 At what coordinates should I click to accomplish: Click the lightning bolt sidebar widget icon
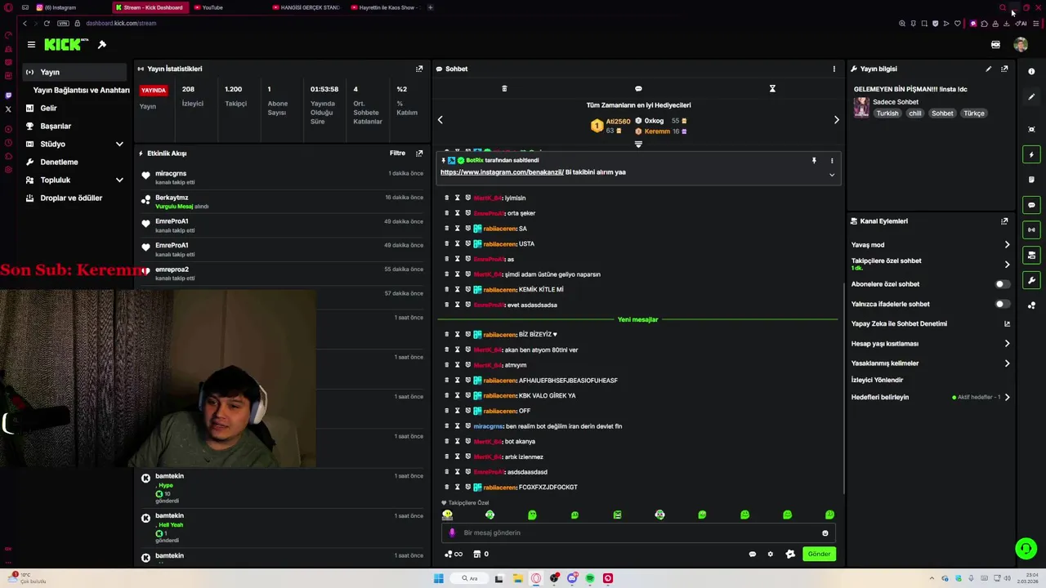pyautogui.click(x=1031, y=154)
